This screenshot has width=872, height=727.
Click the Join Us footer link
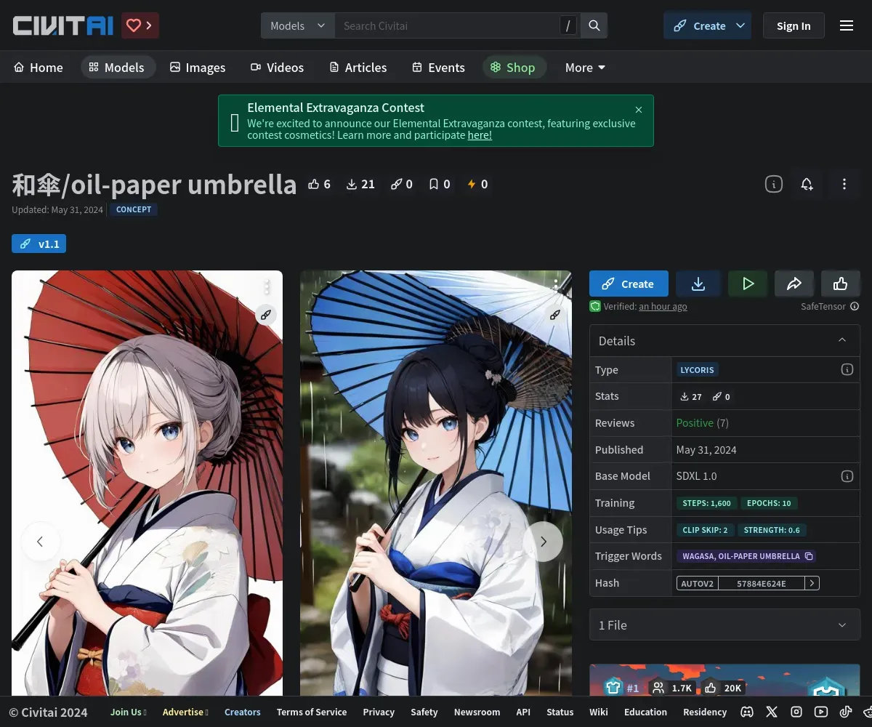tap(129, 712)
